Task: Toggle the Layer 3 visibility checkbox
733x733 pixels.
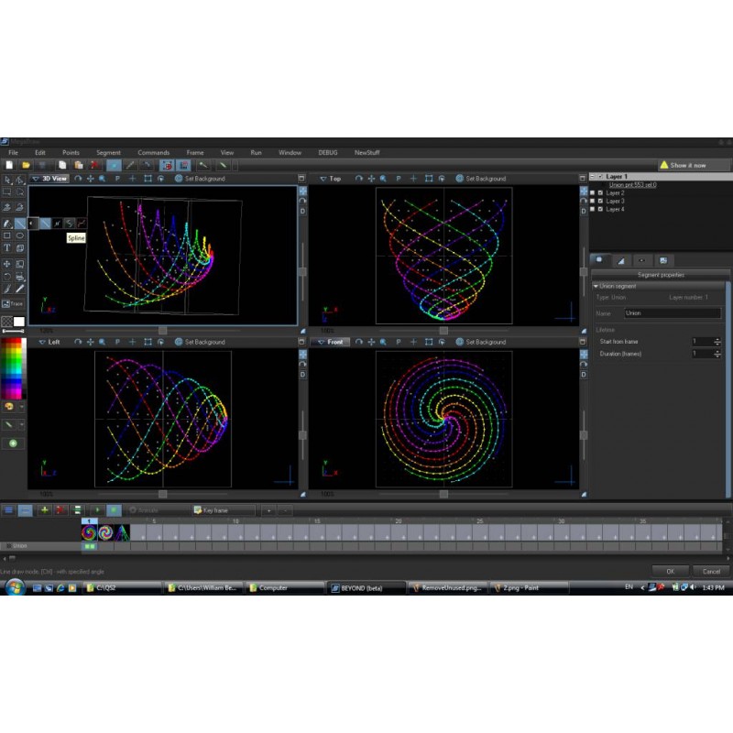Action: 600,201
